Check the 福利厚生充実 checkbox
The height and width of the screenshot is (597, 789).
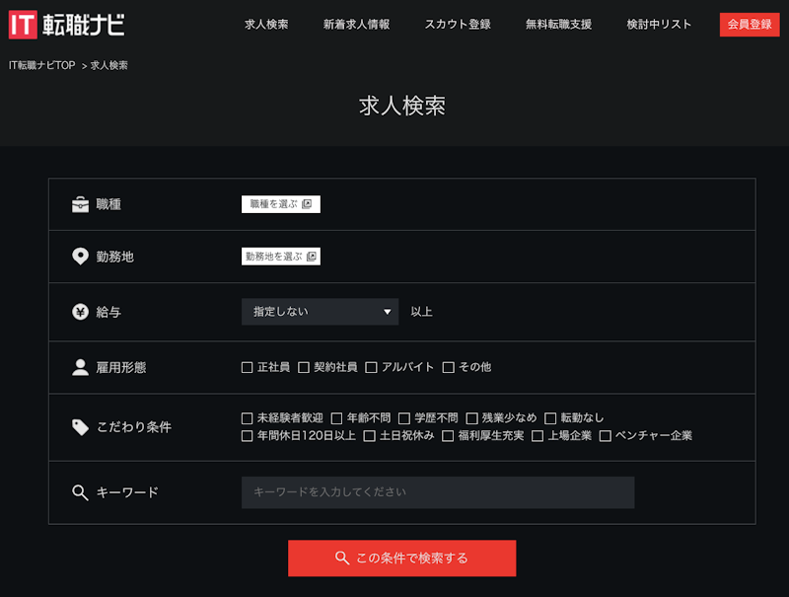(x=448, y=436)
